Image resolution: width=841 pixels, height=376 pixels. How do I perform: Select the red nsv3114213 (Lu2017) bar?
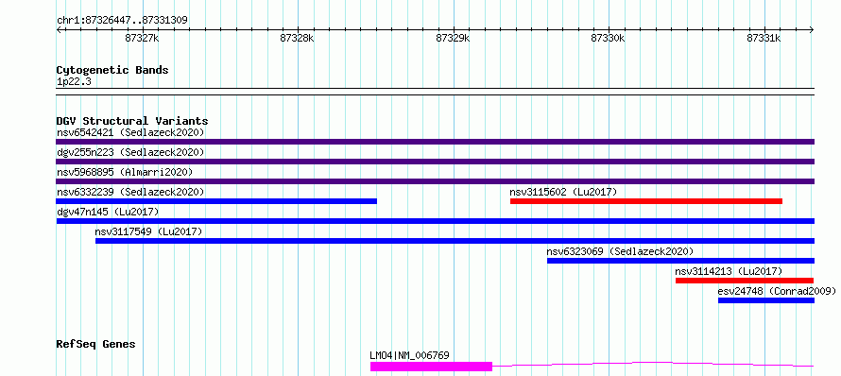(745, 281)
